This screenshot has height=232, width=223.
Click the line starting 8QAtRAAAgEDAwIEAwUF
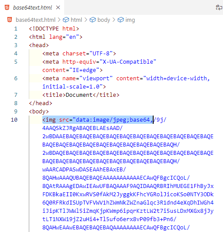(128, 186)
